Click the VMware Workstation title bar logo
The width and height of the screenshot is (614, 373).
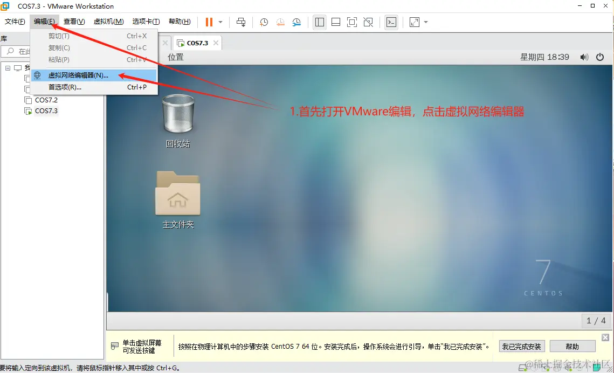5,6
